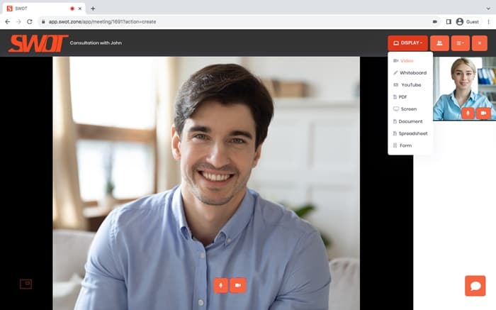The image size is (496, 310).
Task: Open a new browser tab
Action: click(93, 8)
